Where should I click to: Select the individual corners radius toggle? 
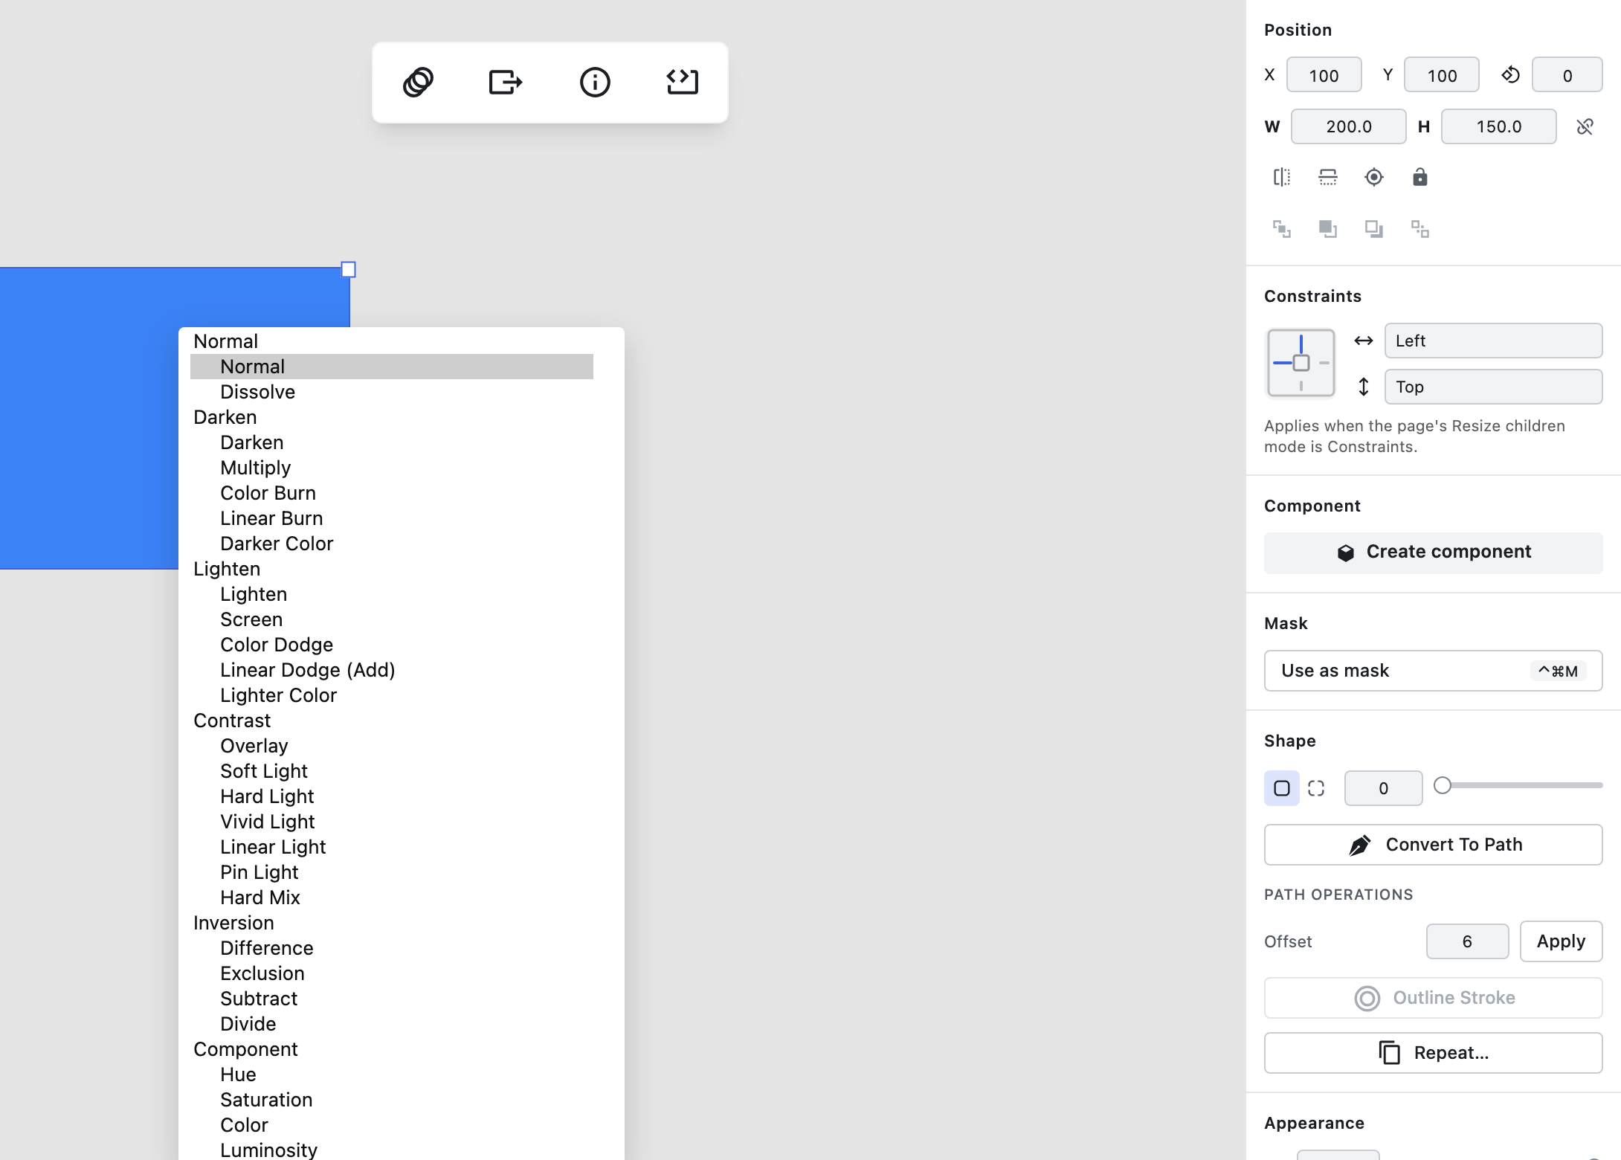[x=1316, y=788]
